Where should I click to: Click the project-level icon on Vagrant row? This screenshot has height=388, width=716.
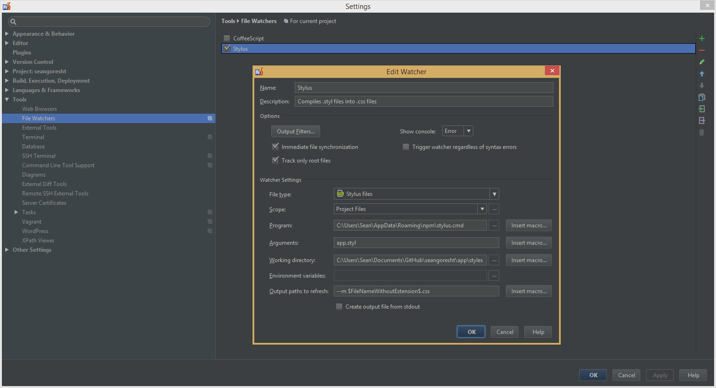pos(210,222)
